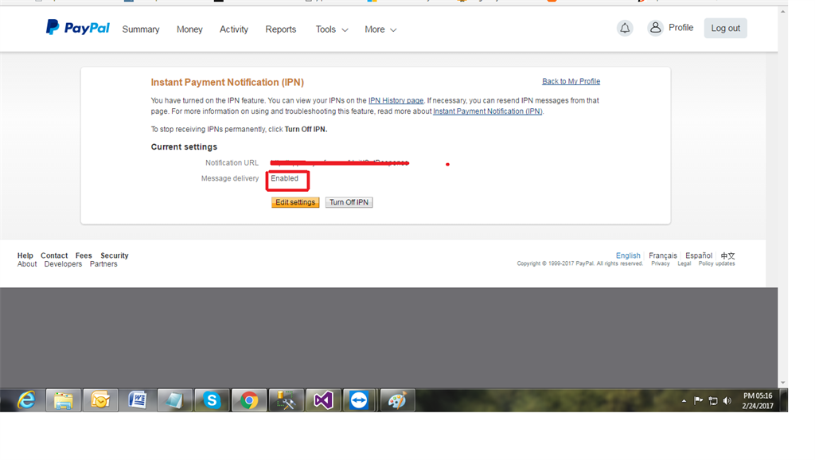Open the Money menu item

189,29
